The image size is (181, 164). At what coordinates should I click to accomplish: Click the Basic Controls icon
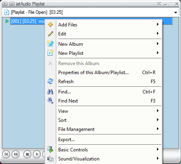click(50, 149)
